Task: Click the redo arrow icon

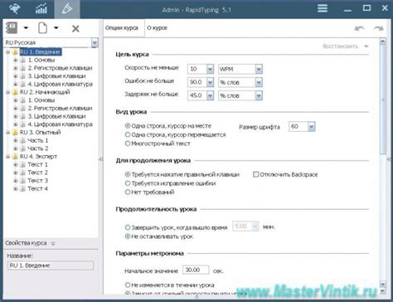Action: pos(378,28)
